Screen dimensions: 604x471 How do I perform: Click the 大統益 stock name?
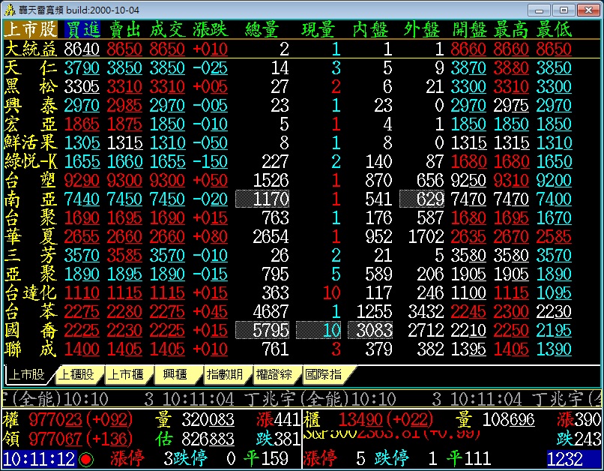(30, 49)
